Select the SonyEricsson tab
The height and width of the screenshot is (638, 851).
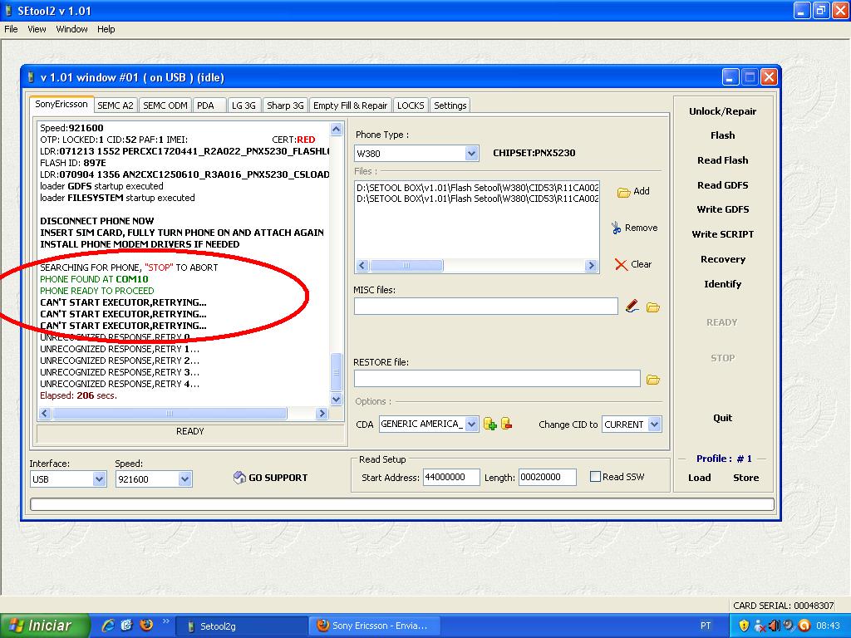61,104
